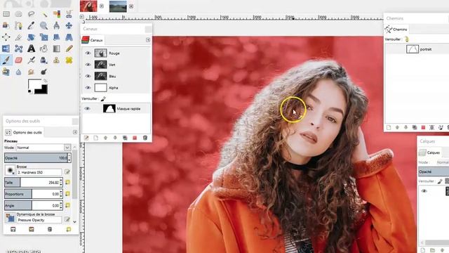The width and height of the screenshot is (449, 253).
Task: Select the Scissors Select tool
Action: pos(69,14)
